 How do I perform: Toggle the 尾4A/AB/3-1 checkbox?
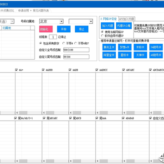(15, 118)
